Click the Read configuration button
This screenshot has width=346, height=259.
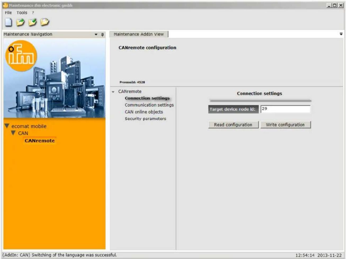coord(233,125)
